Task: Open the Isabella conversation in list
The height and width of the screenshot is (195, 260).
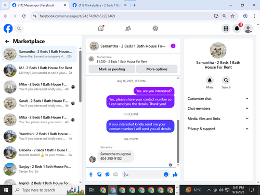Action: pyautogui.click(x=39, y=152)
